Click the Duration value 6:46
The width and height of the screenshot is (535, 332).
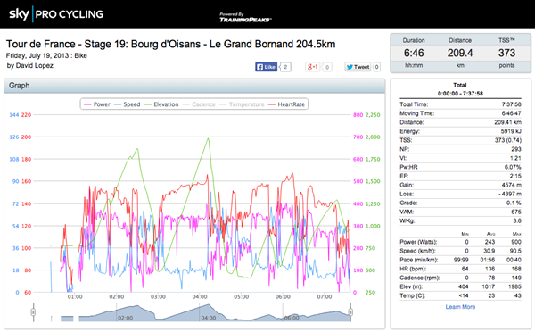click(414, 53)
